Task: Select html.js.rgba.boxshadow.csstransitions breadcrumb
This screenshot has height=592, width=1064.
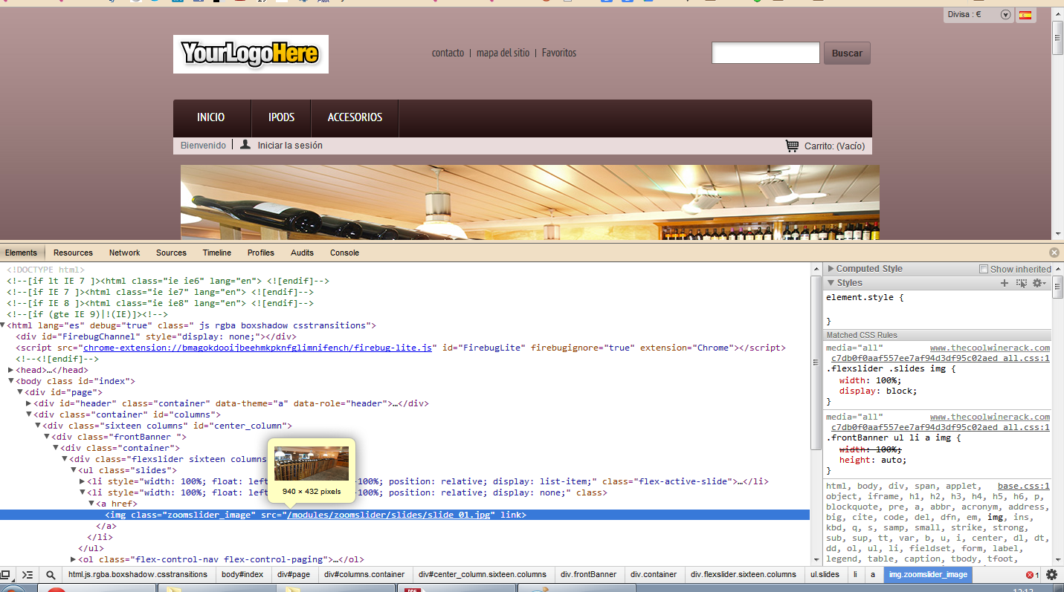Action: (x=138, y=574)
